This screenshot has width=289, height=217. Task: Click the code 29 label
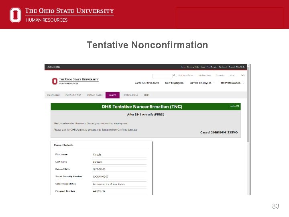point(234,106)
